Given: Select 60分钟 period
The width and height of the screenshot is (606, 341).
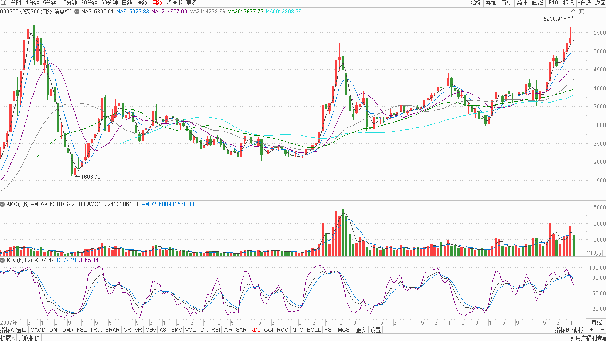Looking at the screenshot, I should (x=109, y=3).
